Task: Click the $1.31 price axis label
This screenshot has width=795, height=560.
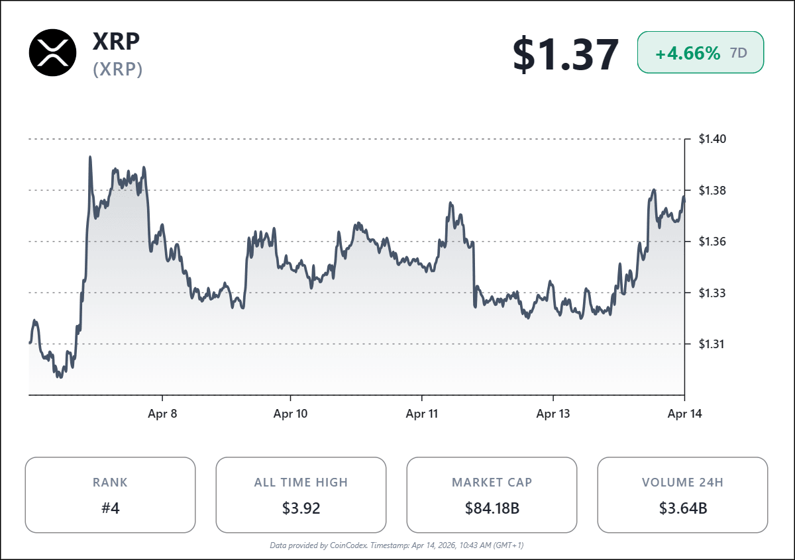Action: tap(712, 344)
